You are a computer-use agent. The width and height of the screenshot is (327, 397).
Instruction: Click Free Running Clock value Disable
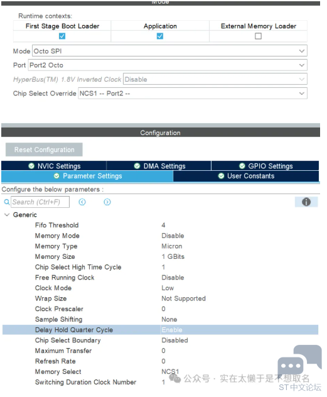click(173, 278)
